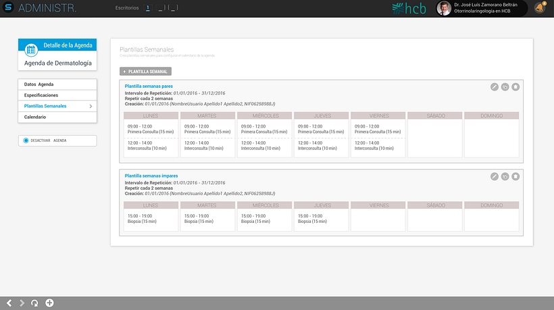The image size is (554, 310).
Task: Click the plus circle icon in bottom bar
Action: (x=49, y=303)
